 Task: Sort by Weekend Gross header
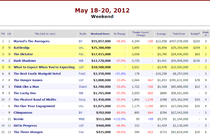pos(100,34)
